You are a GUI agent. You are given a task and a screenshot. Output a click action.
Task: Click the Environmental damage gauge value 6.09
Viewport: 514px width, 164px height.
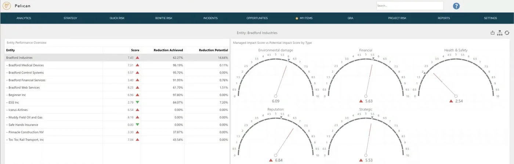tap(276, 101)
